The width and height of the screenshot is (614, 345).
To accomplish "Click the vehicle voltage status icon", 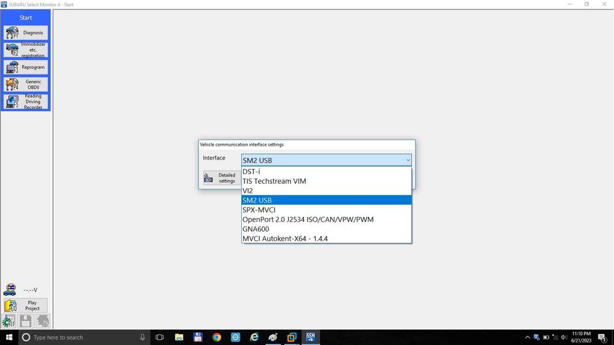I will click(x=10, y=290).
